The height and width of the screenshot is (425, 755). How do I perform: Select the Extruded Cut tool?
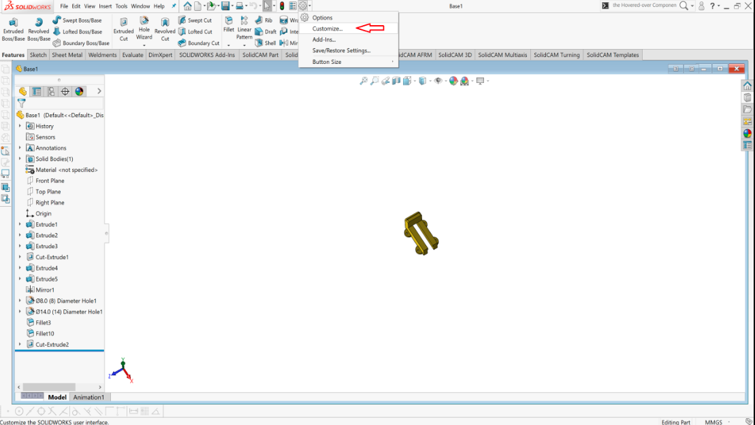[124, 30]
